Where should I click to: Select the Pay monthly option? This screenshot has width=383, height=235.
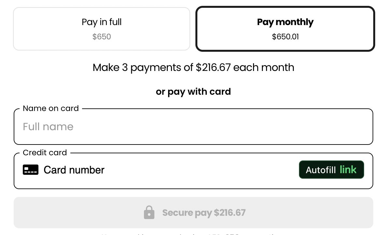tap(285, 29)
